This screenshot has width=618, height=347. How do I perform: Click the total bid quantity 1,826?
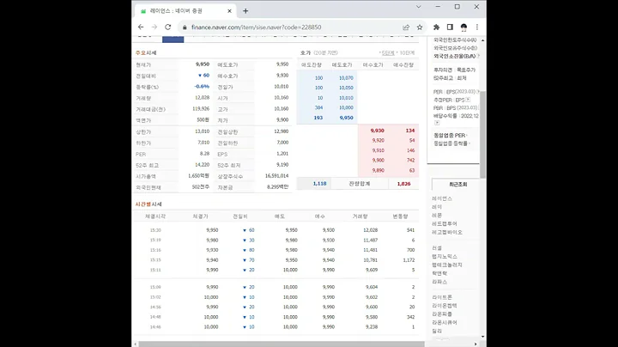coord(403,184)
